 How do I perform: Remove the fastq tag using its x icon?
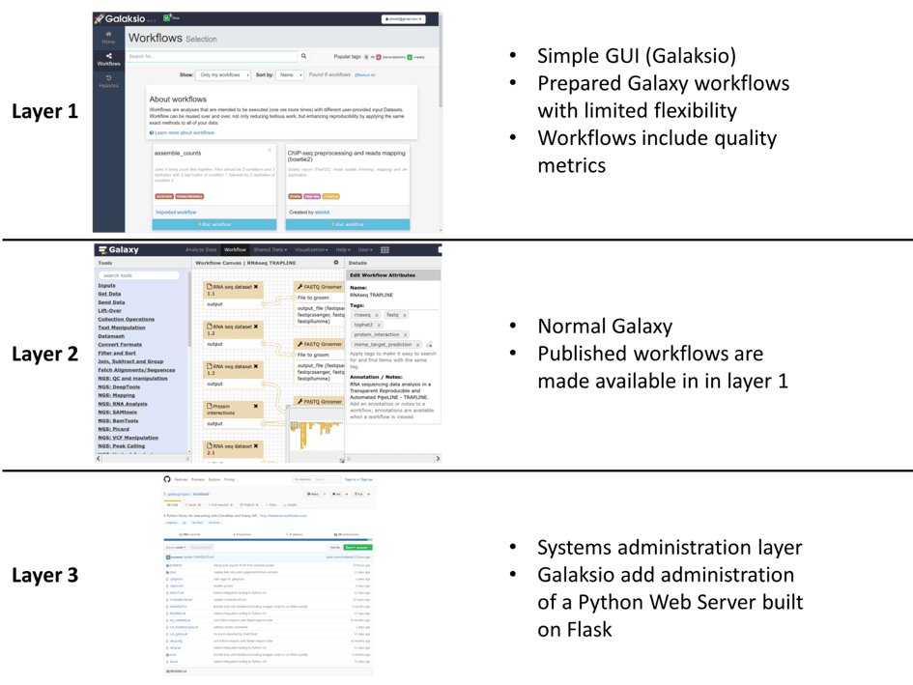(x=404, y=316)
